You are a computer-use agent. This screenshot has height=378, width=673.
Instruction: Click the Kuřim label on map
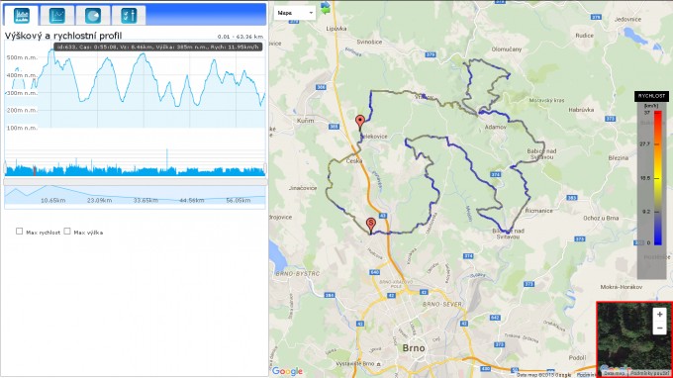pyautogui.click(x=305, y=121)
